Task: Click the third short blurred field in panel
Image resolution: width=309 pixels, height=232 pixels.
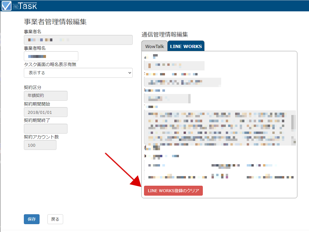Action: tap(167, 99)
